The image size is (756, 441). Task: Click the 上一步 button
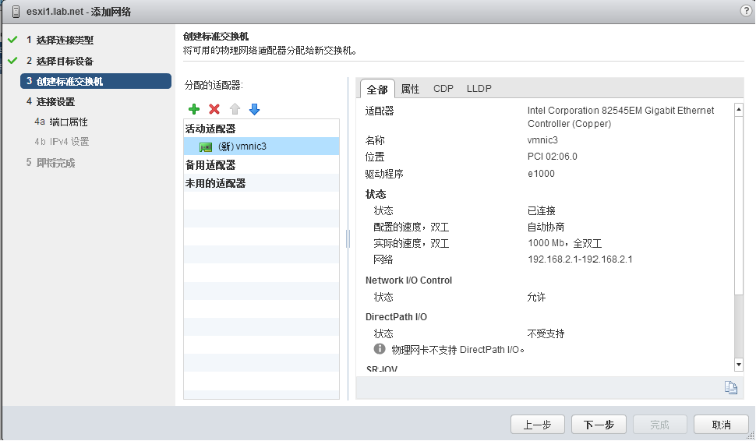[x=538, y=425]
